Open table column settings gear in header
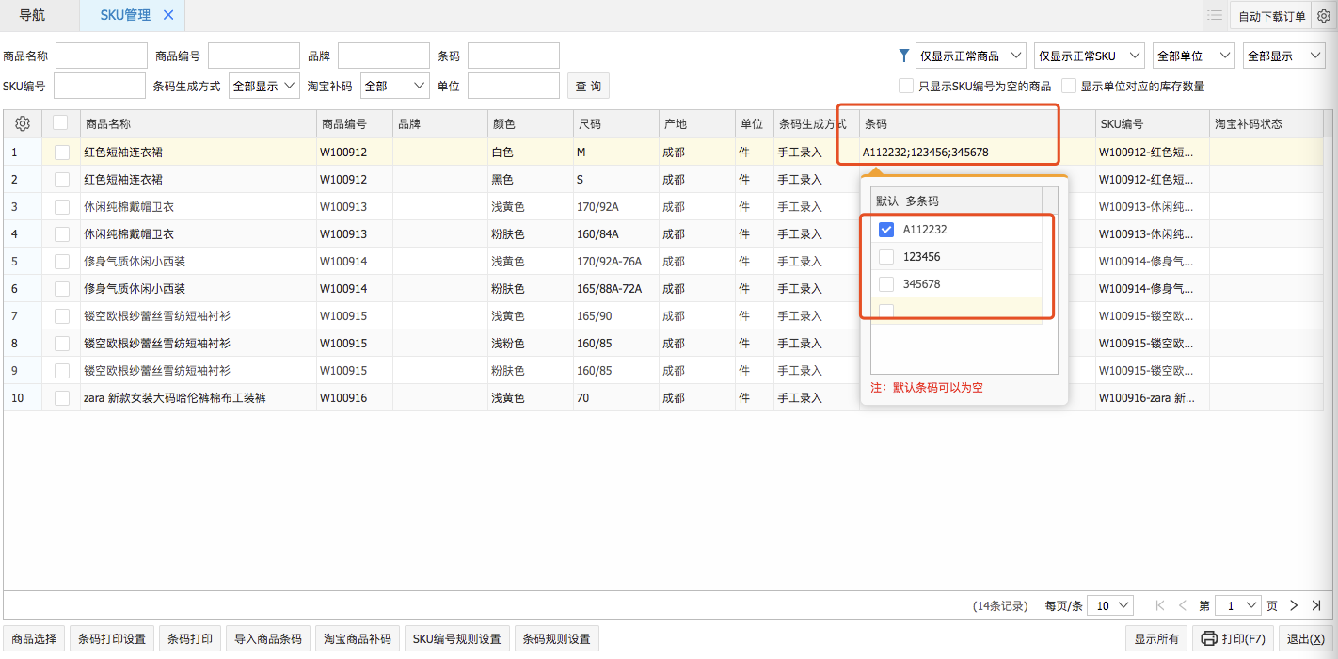Image resolution: width=1338 pixels, height=659 pixels. 23,123
